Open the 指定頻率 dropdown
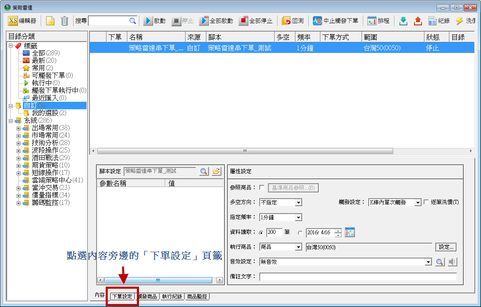The height and width of the screenshot is (307, 481). point(298,217)
